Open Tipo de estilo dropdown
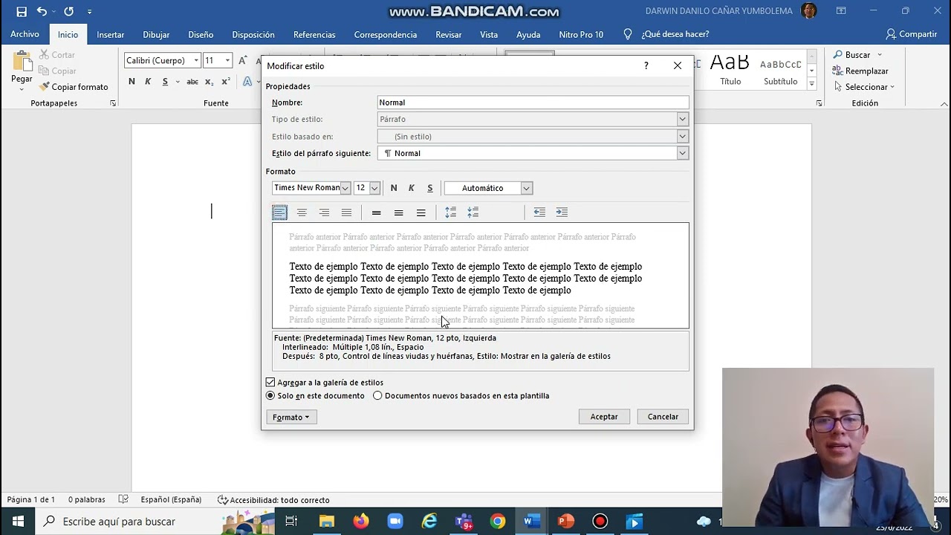Viewport: 951px width, 535px height. [x=682, y=120]
